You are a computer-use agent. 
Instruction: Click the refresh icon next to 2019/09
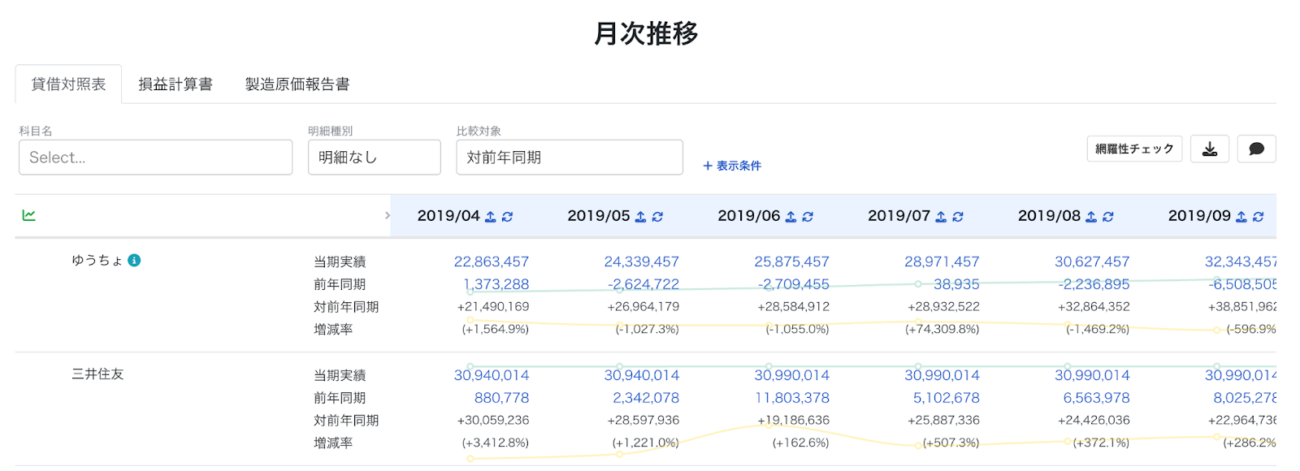1259,217
